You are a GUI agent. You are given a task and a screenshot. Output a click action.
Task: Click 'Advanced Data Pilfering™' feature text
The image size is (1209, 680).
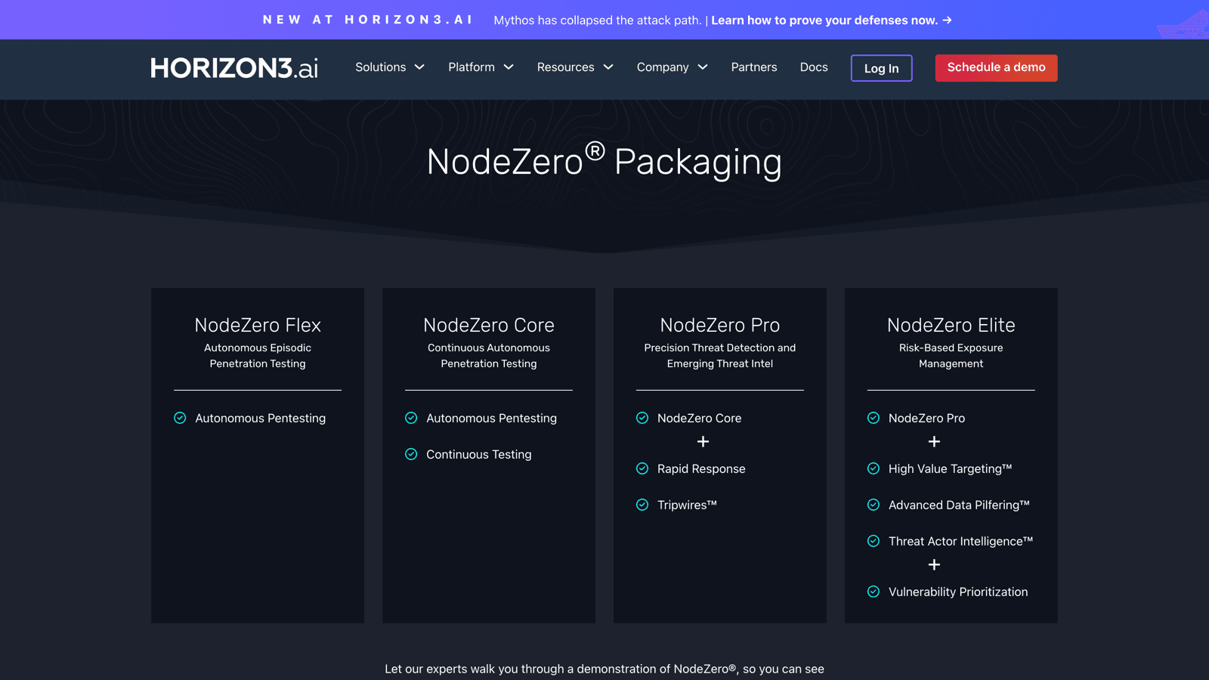point(959,505)
